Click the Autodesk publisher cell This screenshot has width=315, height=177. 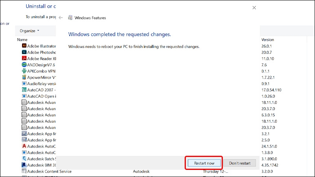tap(141, 171)
